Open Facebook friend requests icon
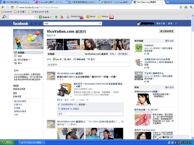The width and height of the screenshot is (194, 145). [32, 24]
